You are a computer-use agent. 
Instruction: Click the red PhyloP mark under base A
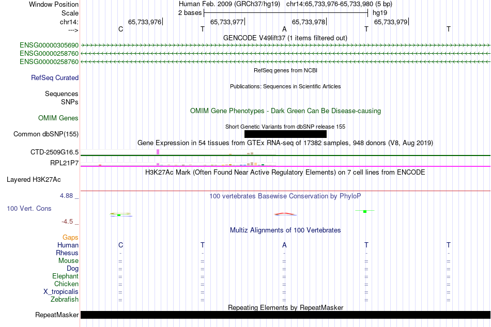coord(285,214)
